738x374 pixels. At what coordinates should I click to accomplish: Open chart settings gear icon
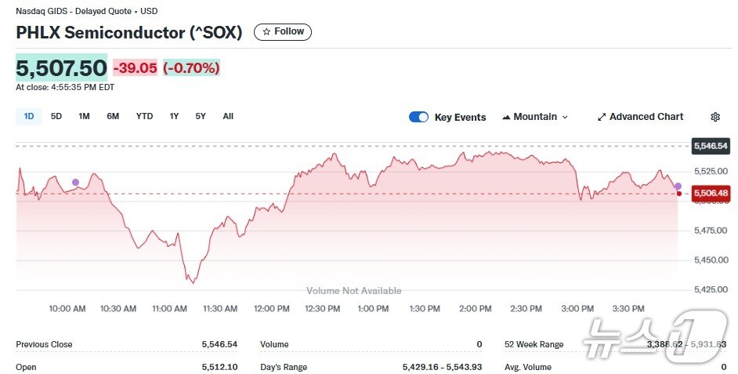pyautogui.click(x=715, y=117)
